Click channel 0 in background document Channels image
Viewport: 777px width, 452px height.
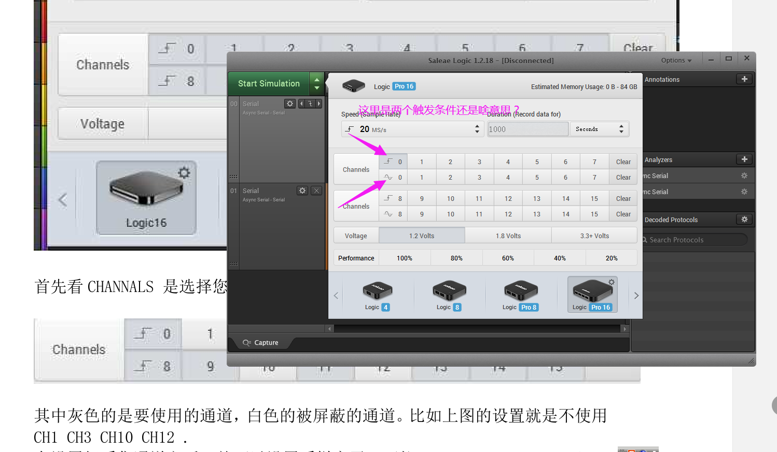[x=177, y=49]
